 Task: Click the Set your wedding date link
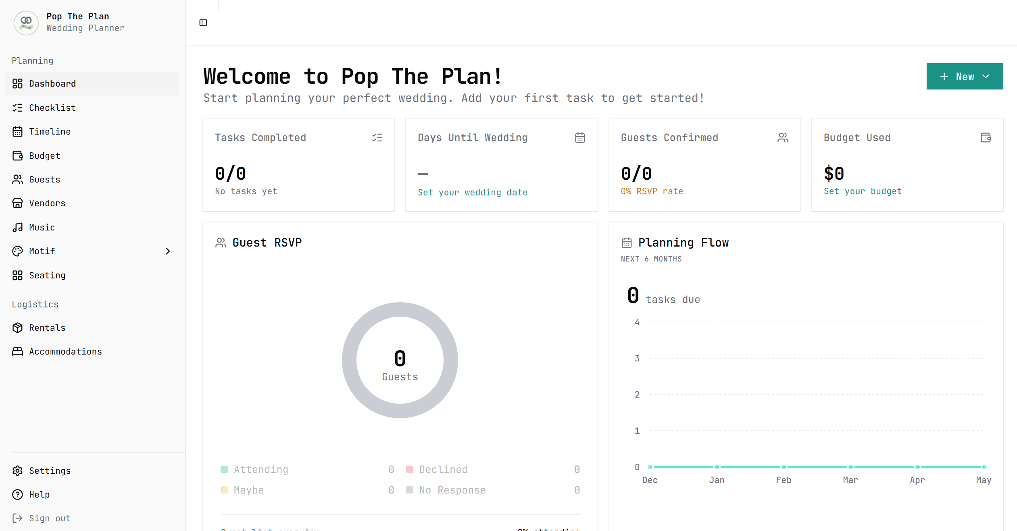[472, 192]
